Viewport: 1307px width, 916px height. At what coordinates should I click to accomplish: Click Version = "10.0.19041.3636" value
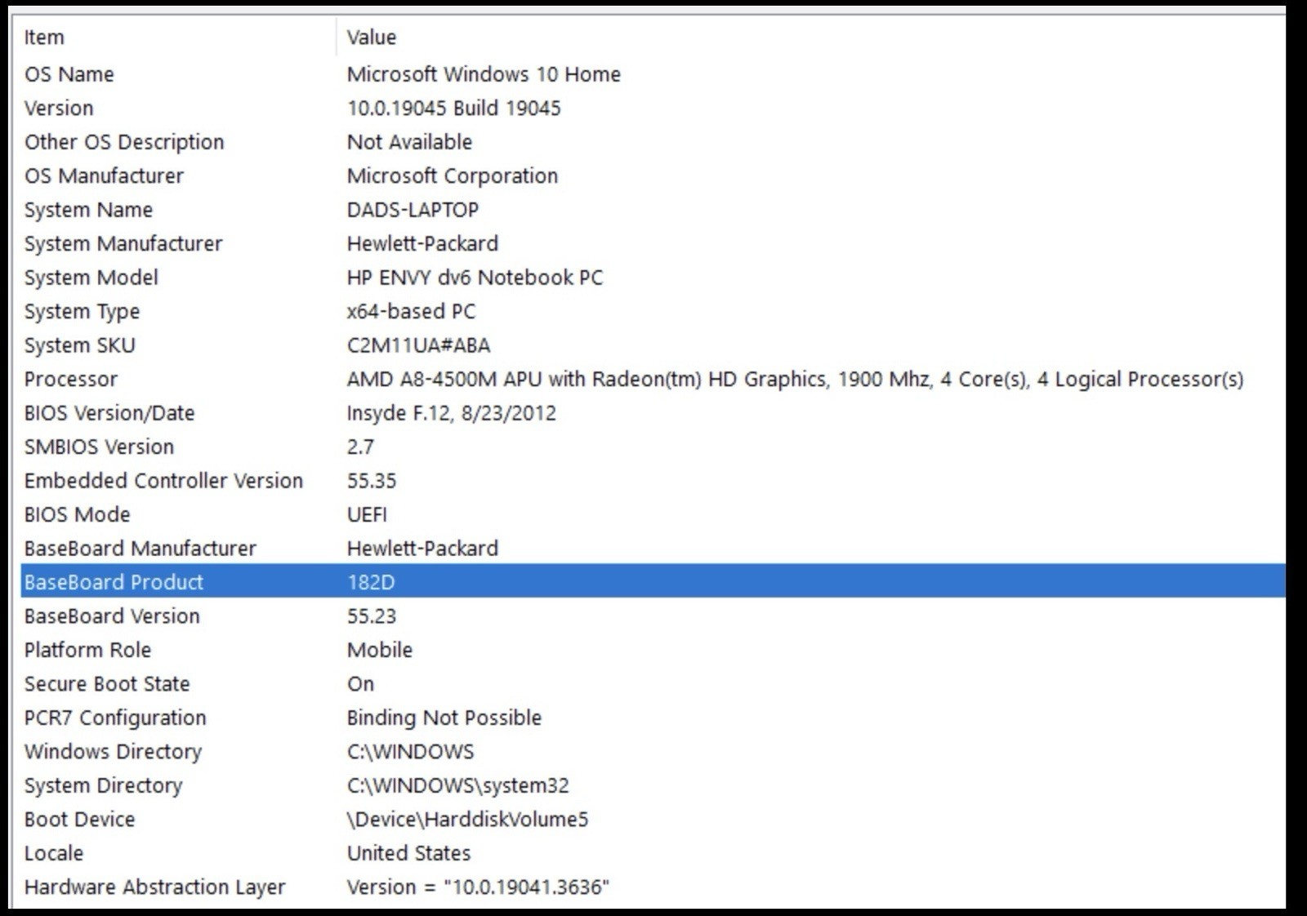pos(479,887)
